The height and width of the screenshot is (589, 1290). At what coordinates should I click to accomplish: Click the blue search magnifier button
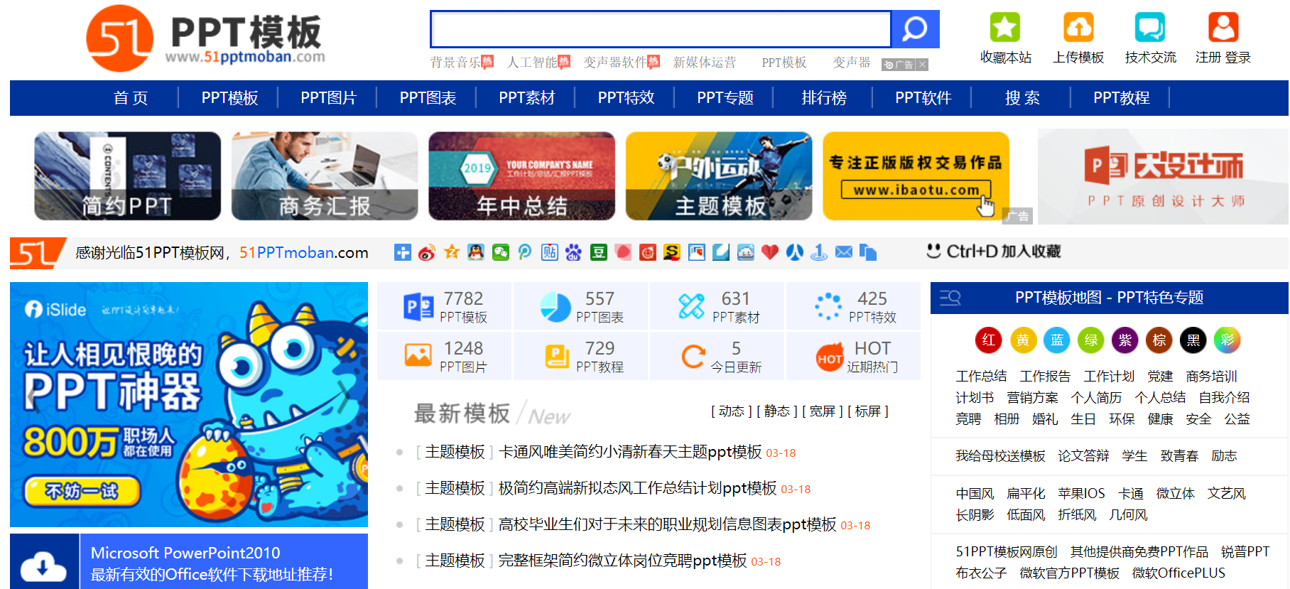(915, 29)
